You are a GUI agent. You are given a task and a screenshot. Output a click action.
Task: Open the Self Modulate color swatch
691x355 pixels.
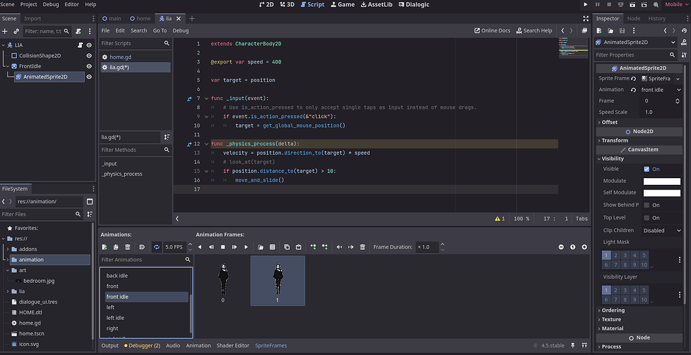coord(662,193)
